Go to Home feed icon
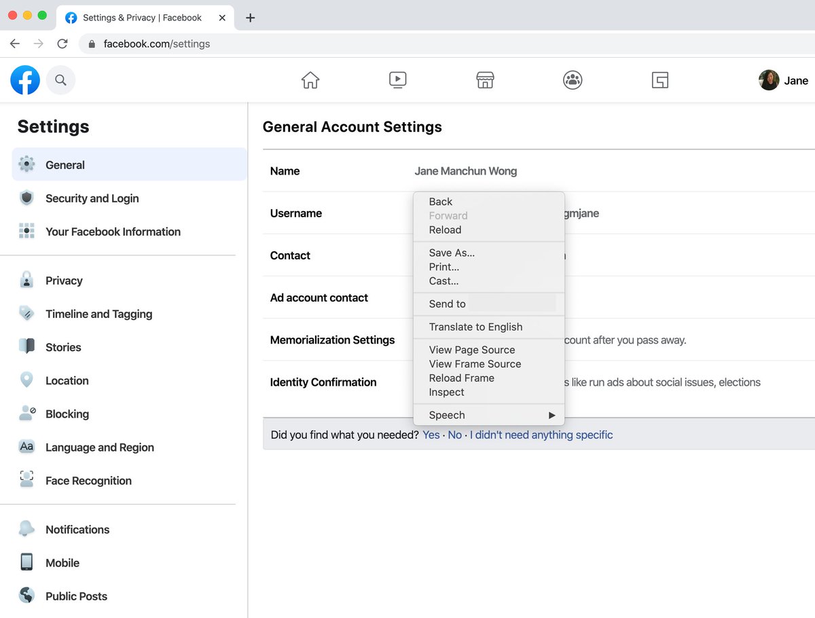This screenshot has width=815, height=618. [310, 80]
